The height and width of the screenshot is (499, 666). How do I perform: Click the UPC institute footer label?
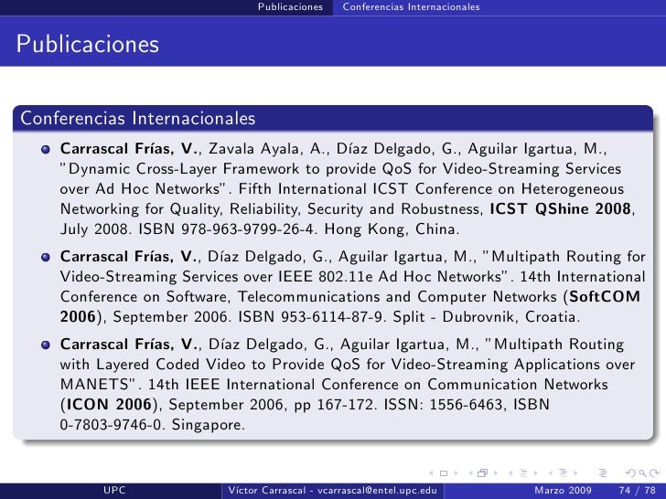tap(114, 490)
